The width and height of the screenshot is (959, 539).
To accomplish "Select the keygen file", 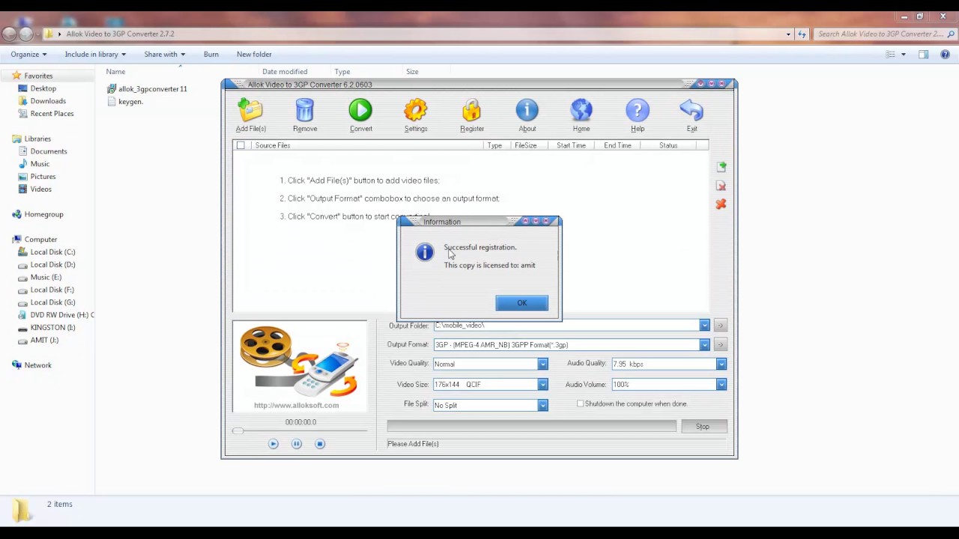I will click(125, 102).
